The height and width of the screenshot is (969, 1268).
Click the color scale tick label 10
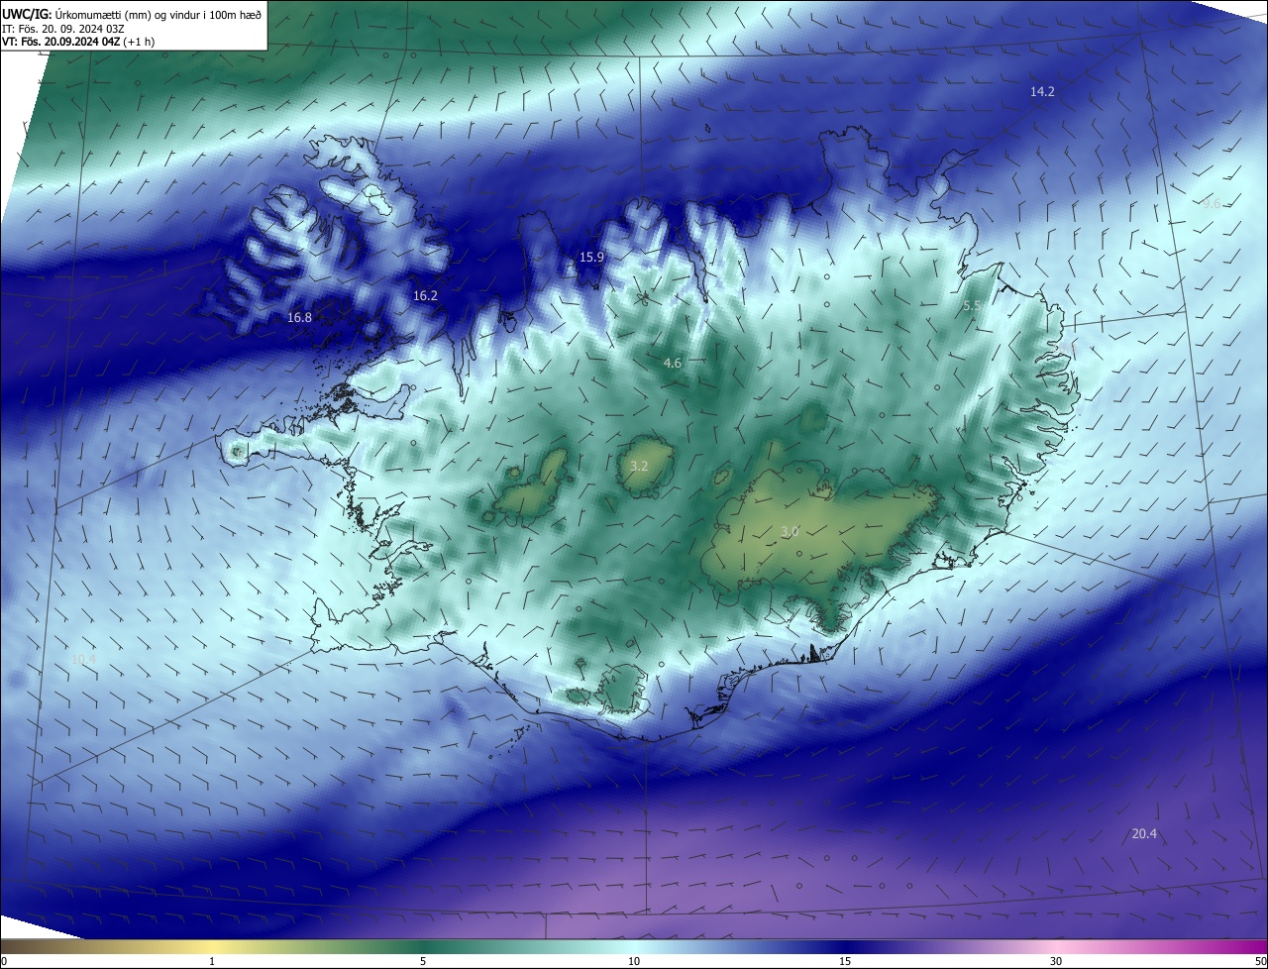tap(634, 961)
